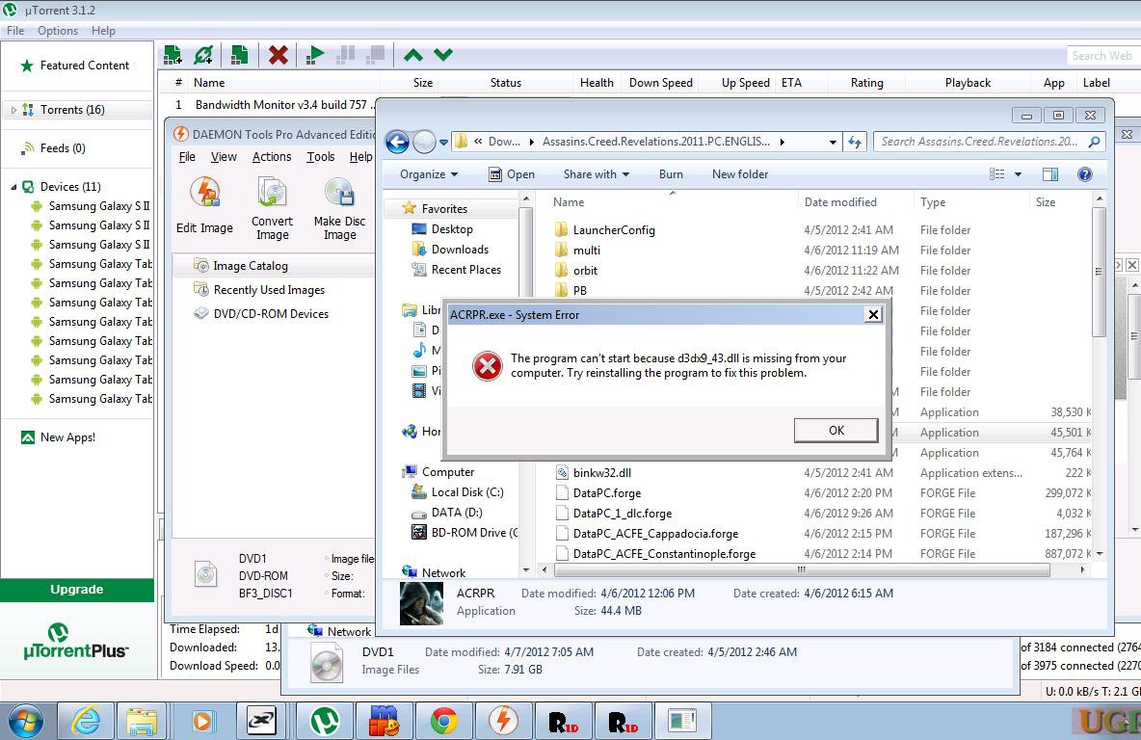Click the Add Torrent from URL icon
The image size is (1141, 740).
tap(204, 55)
